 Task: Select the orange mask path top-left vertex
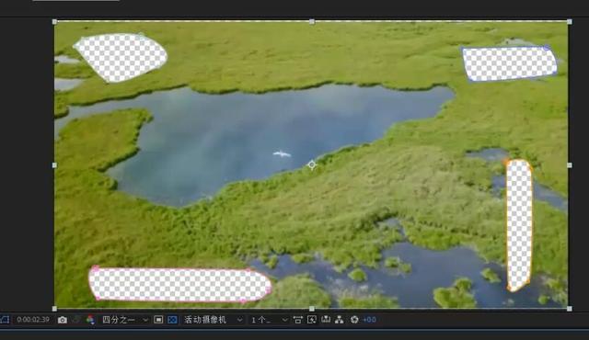coord(508,163)
